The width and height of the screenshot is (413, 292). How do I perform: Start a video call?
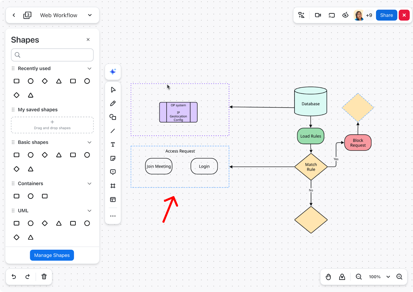point(318,15)
